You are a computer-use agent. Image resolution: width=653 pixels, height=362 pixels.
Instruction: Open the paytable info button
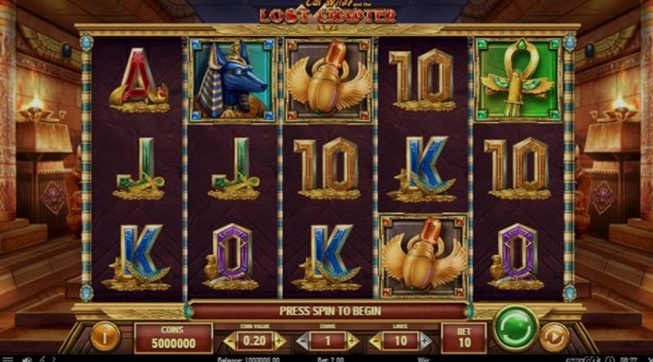[x=105, y=336]
